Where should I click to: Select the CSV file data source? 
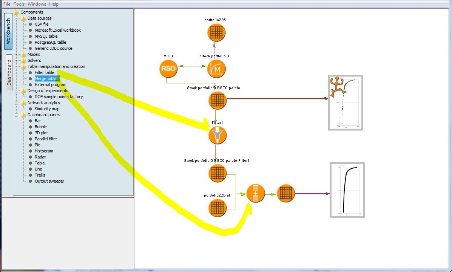tap(42, 24)
